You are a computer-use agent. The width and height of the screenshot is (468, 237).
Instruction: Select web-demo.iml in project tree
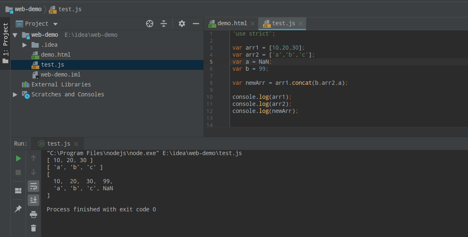coord(61,74)
